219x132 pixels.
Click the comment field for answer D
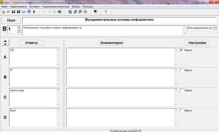tap(120, 117)
